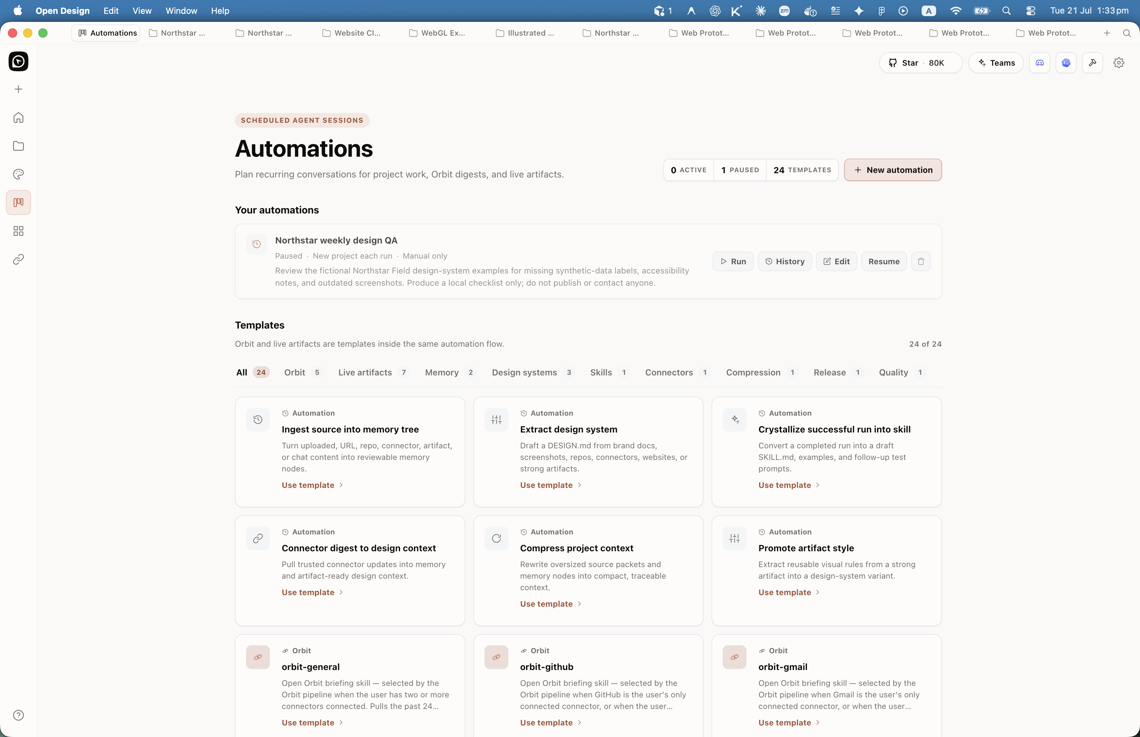This screenshot has width=1140, height=737.
Task: Use template for Connector digest to design context
Action: (x=312, y=593)
